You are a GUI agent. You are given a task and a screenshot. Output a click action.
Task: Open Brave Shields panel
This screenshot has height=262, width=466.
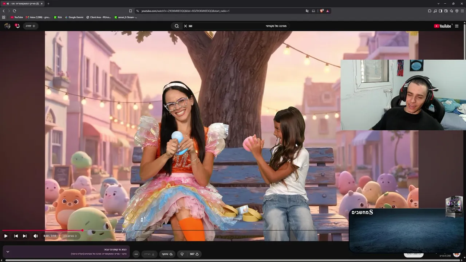tap(321, 11)
